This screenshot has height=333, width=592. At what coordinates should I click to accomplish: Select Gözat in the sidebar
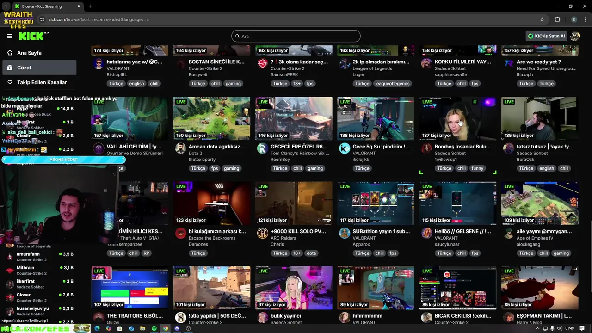39,68
